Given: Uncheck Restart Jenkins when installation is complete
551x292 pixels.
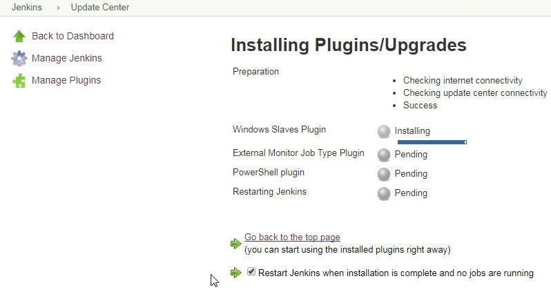Looking at the screenshot, I should coord(251,271).
